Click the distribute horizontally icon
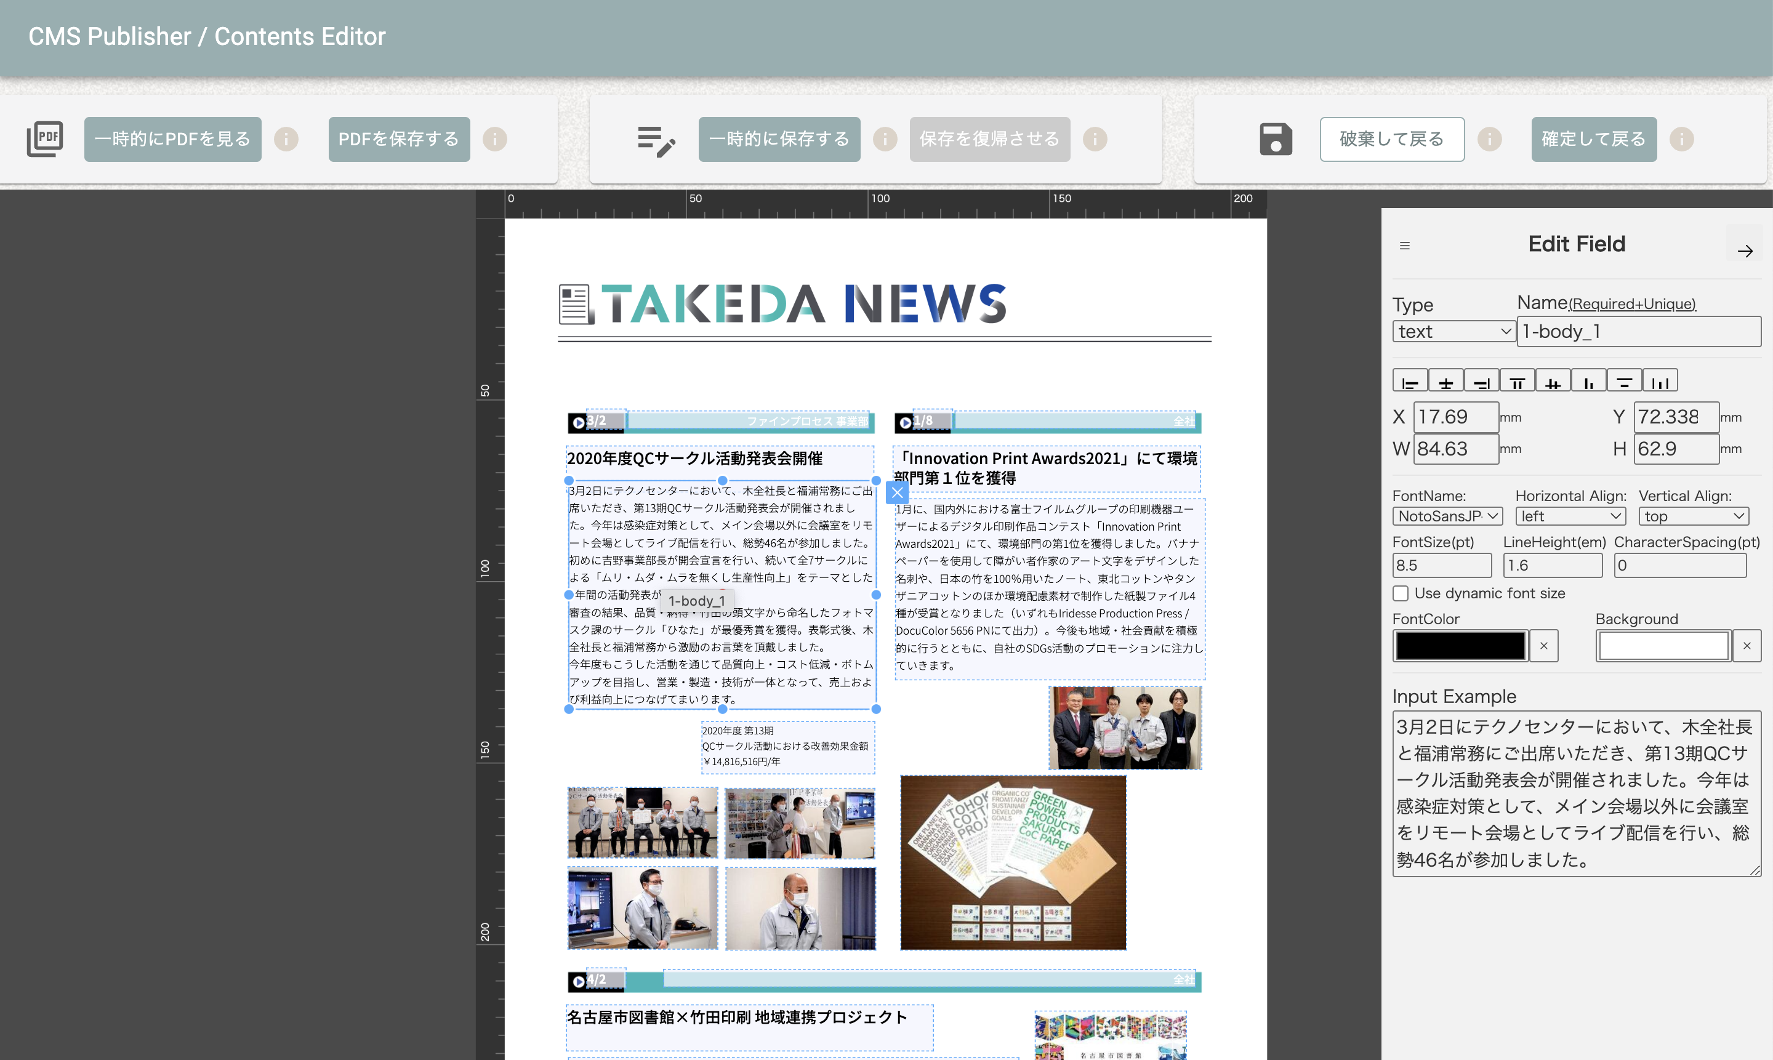 click(x=1660, y=380)
